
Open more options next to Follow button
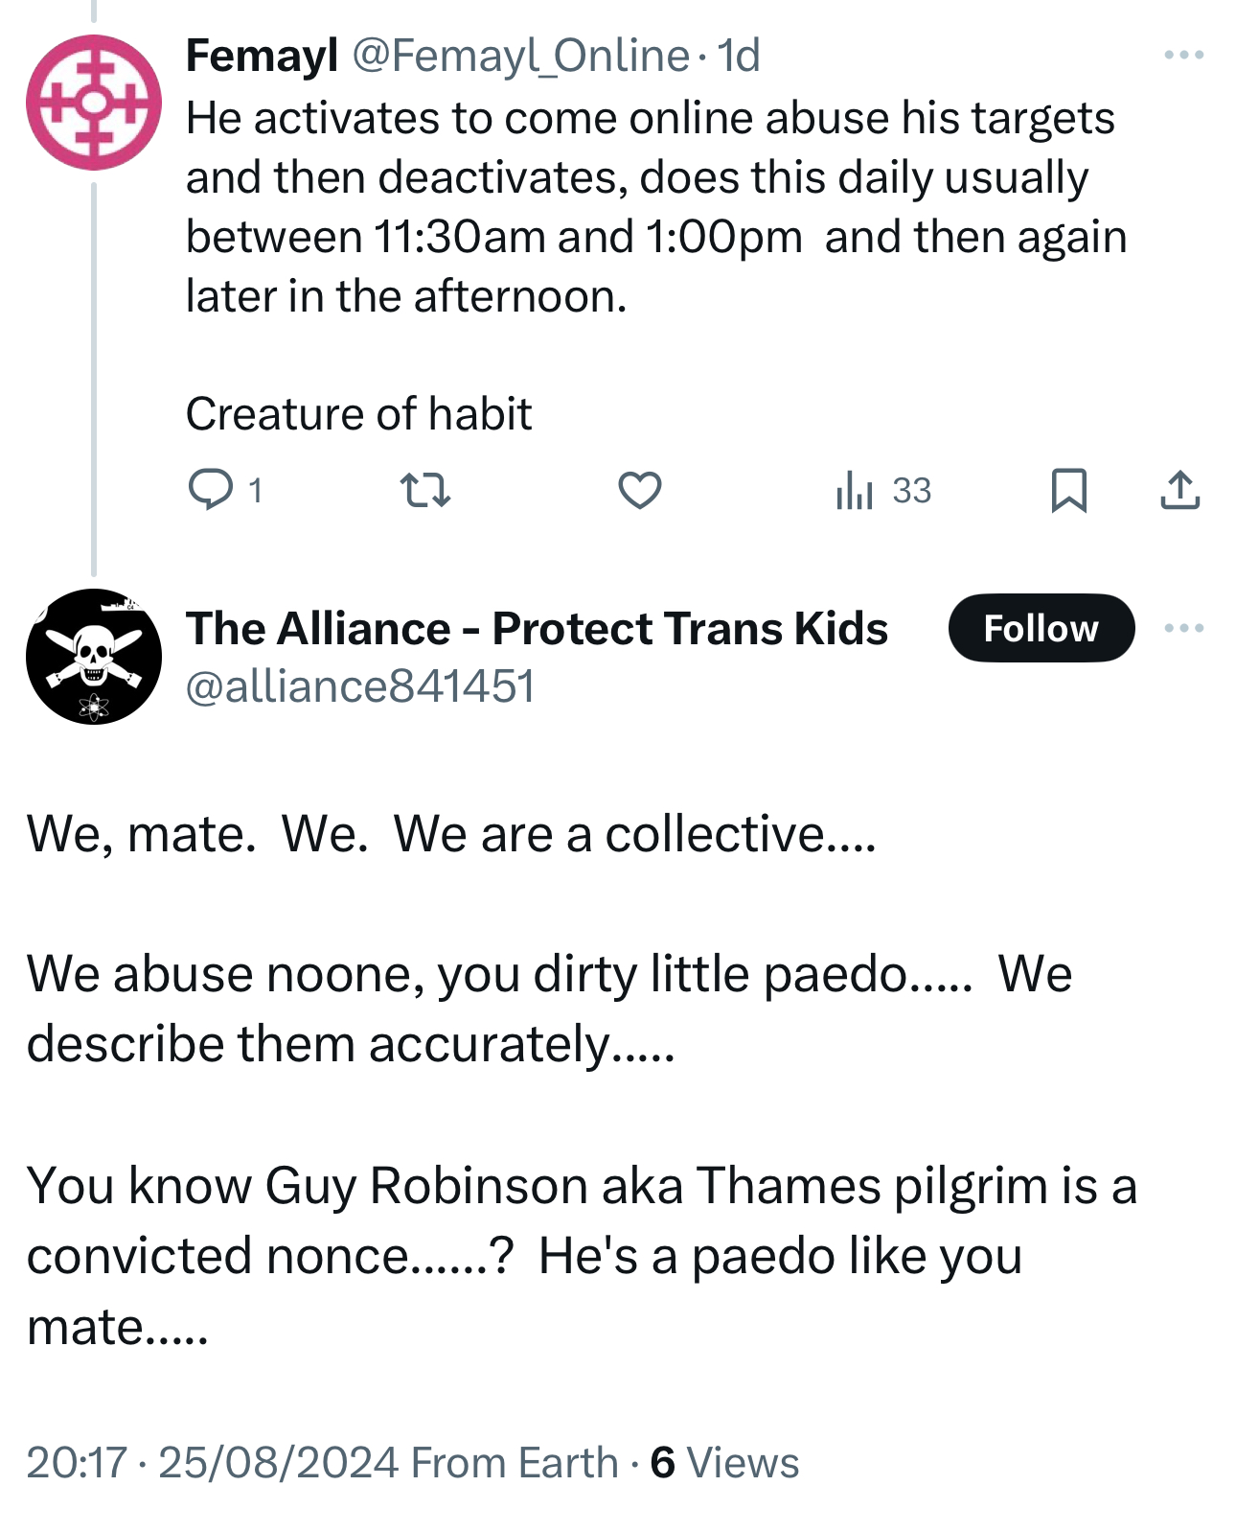coord(1183,629)
